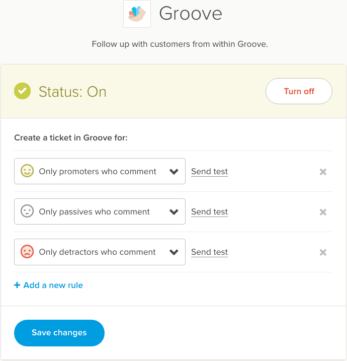Expand the detractors rule dropdown arrow
Screen dimensions: 347x361
point(174,252)
